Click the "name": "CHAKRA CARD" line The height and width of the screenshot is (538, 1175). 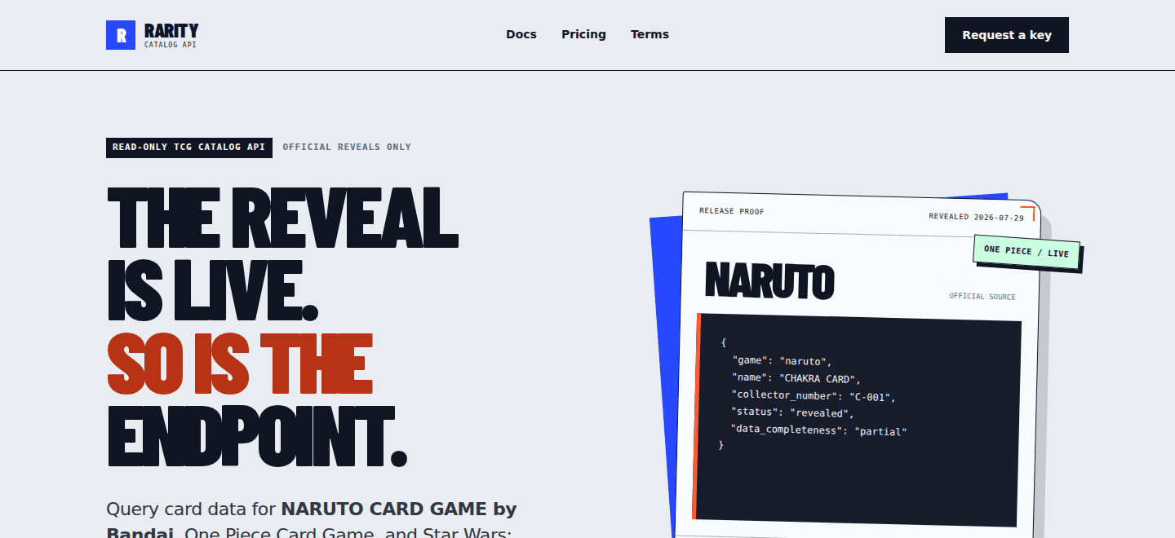[x=796, y=378]
